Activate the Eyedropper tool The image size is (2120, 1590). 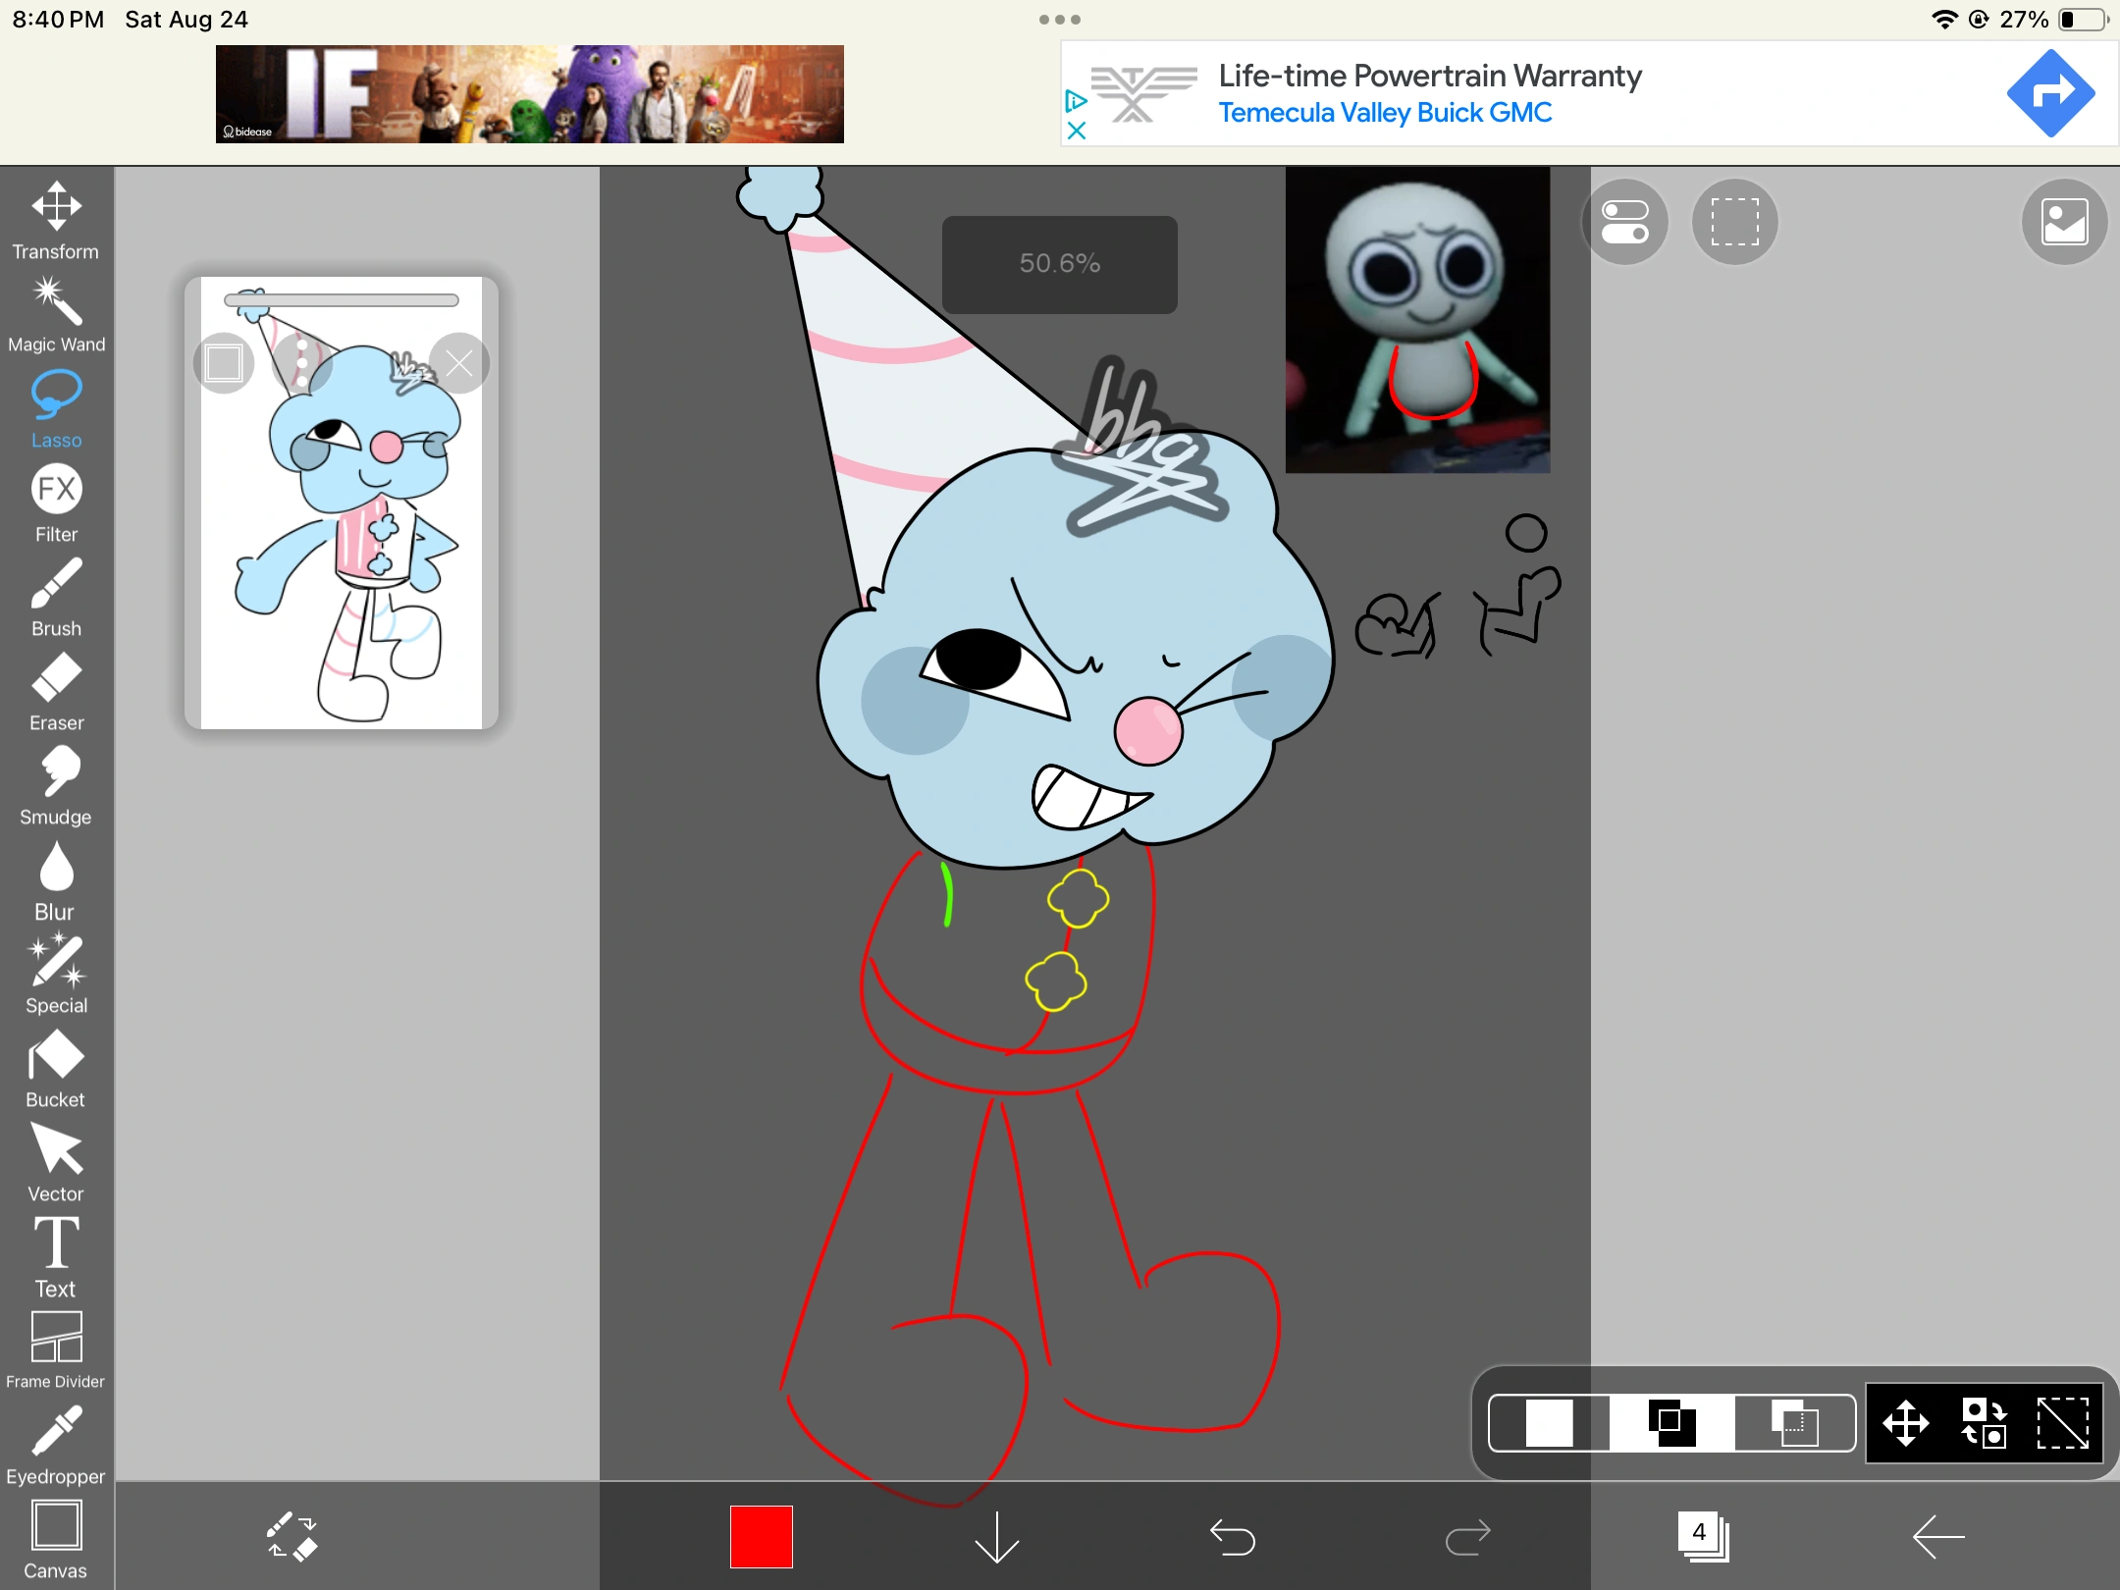coord(56,1445)
